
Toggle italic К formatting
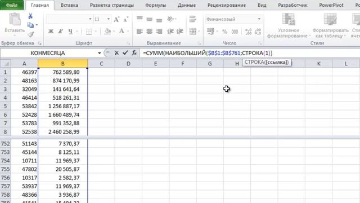pyautogui.click(x=61, y=32)
